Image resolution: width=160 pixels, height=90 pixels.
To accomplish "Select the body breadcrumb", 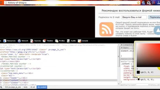I will pos(25,87).
